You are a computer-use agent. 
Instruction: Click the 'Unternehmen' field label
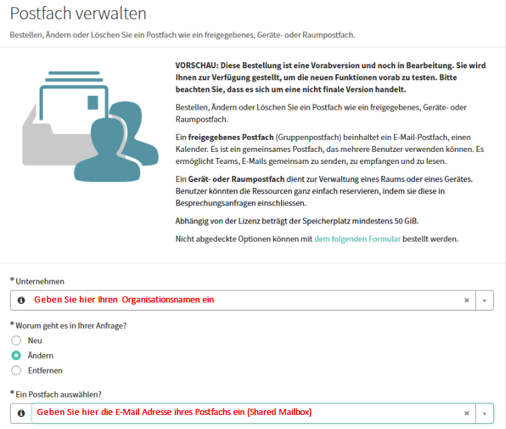tap(40, 282)
